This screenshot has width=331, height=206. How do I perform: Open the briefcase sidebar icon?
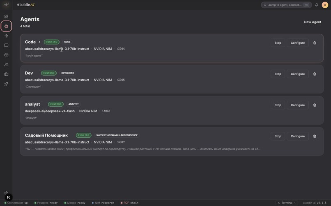coord(6,74)
